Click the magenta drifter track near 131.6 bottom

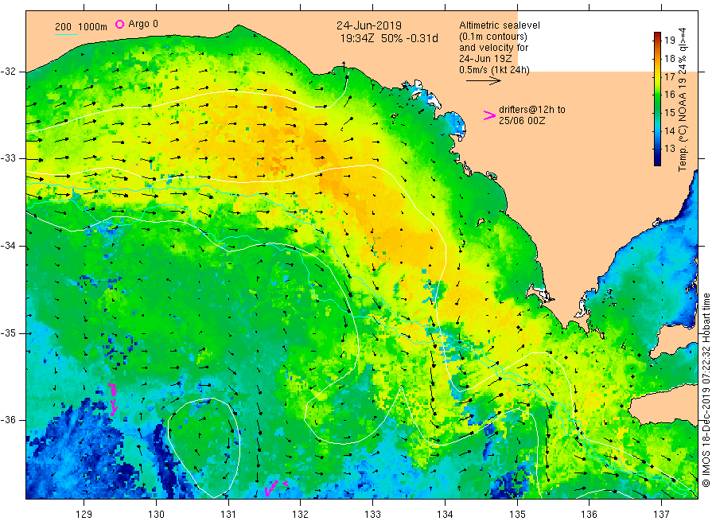[275, 488]
